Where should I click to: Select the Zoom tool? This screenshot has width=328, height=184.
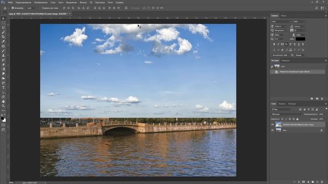(3, 106)
